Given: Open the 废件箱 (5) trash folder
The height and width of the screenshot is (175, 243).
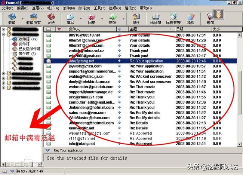Looking at the screenshot, I should coord(24,54).
